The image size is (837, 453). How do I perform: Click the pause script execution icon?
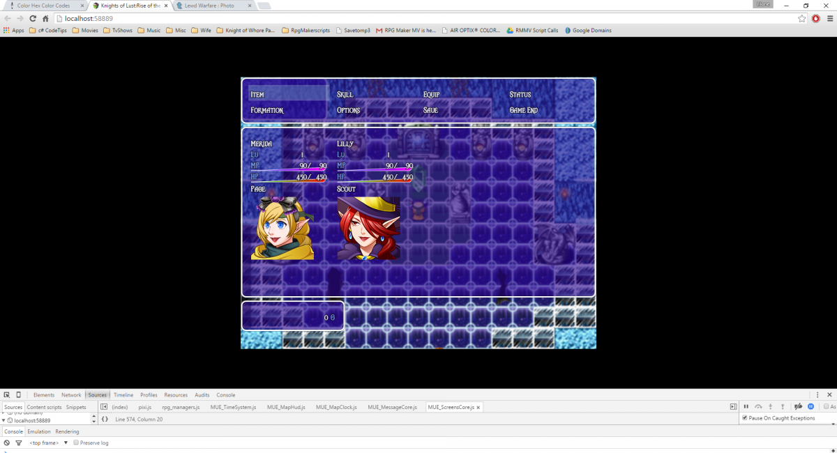746,406
